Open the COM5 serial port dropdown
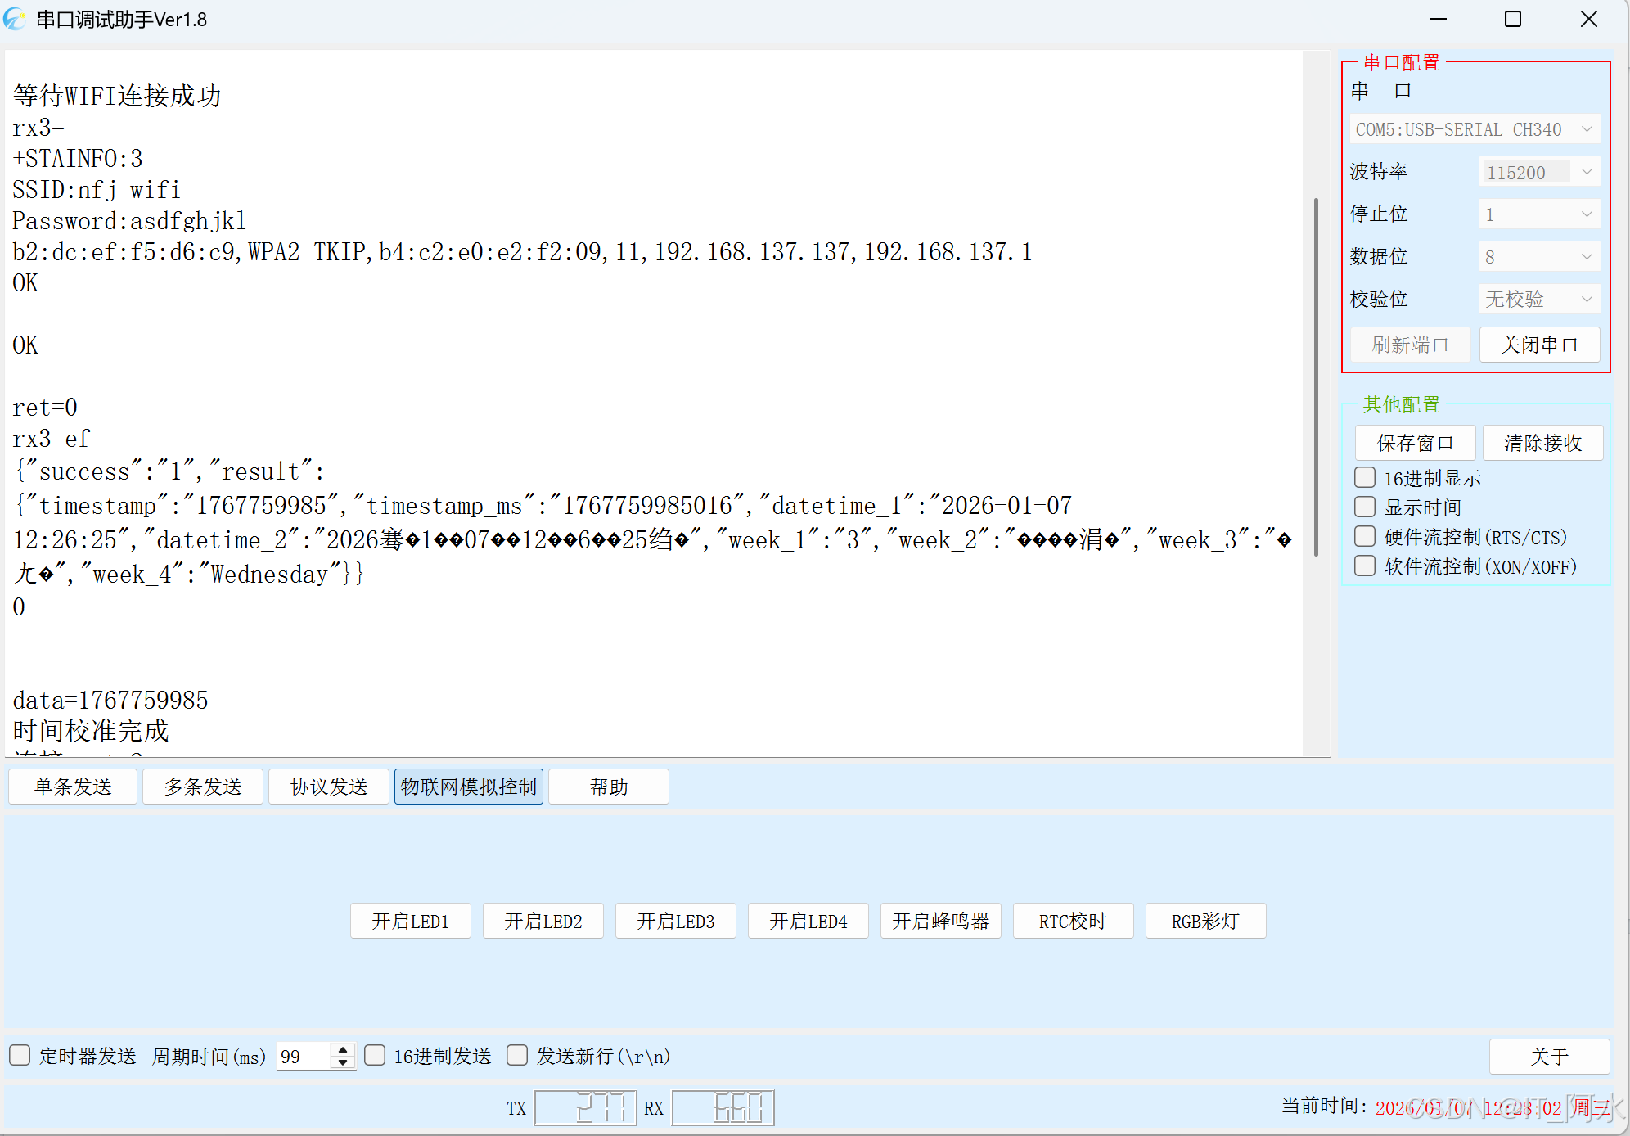This screenshot has width=1630, height=1136. point(1474,129)
